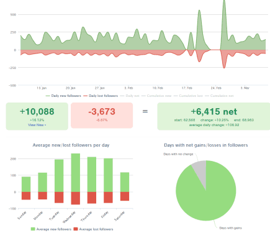This screenshot has height=233, width=270.
Task: Click the +6,415 net summary box
Action: click(214, 116)
